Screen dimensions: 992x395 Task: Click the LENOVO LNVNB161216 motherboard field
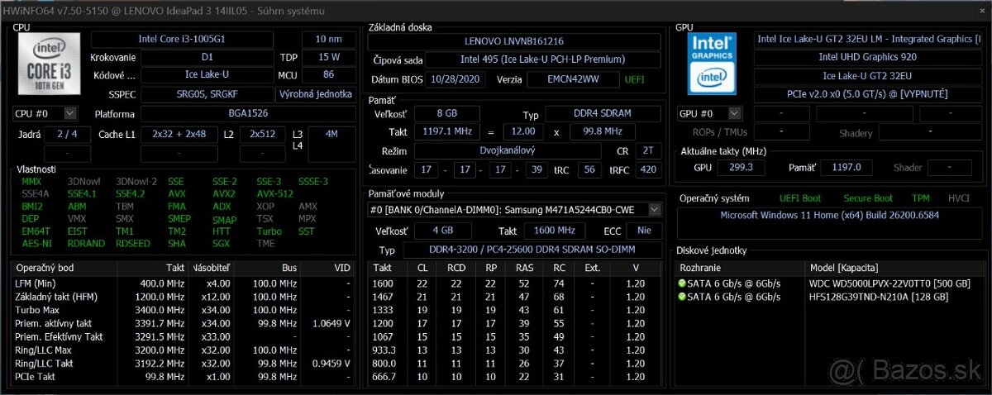tap(514, 40)
